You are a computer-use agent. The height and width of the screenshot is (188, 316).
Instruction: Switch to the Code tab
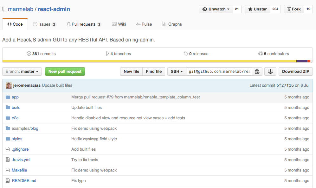point(15,24)
